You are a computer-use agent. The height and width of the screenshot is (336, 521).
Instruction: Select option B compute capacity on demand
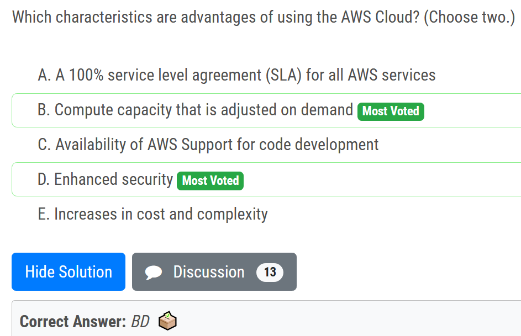[x=204, y=110]
